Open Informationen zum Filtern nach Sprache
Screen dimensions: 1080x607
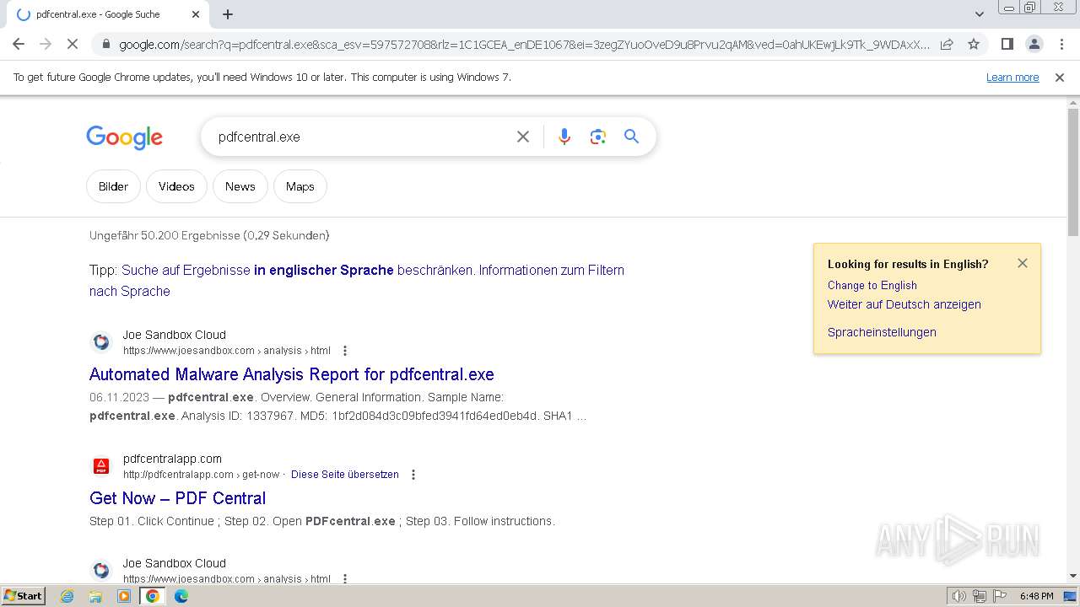point(357,280)
